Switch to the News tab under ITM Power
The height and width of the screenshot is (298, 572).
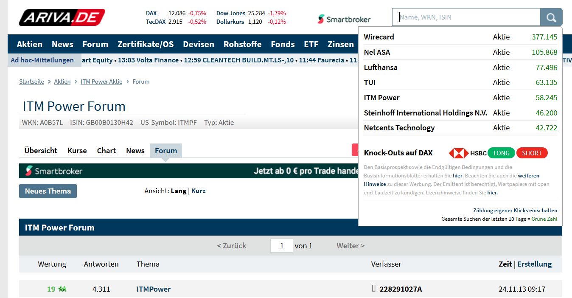tap(135, 151)
